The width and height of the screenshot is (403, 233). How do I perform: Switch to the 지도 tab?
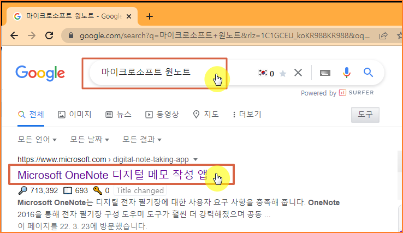(x=206, y=114)
